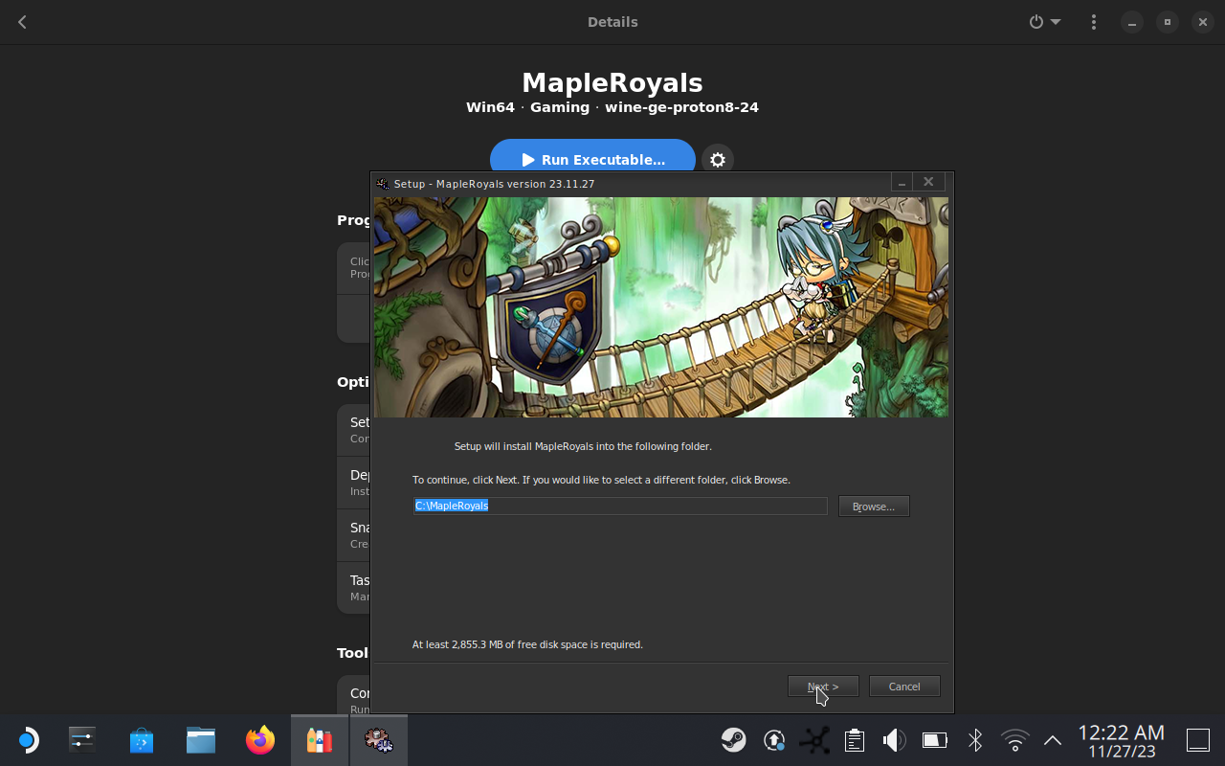This screenshot has width=1225, height=766.
Task: Open clipboard tray icon
Action: [x=855, y=740]
